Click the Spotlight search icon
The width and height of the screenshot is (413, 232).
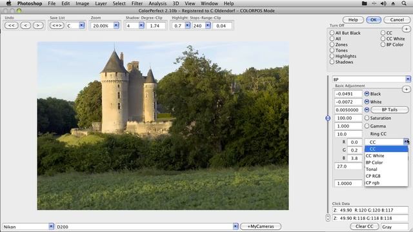404,3
